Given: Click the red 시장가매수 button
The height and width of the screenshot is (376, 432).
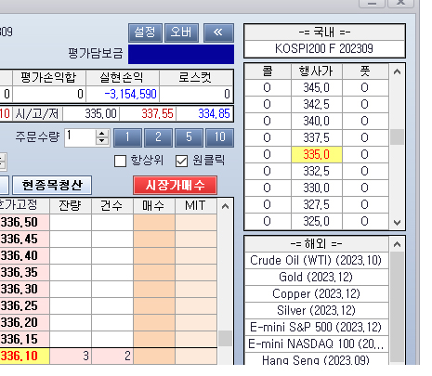Looking at the screenshot, I should (175, 186).
